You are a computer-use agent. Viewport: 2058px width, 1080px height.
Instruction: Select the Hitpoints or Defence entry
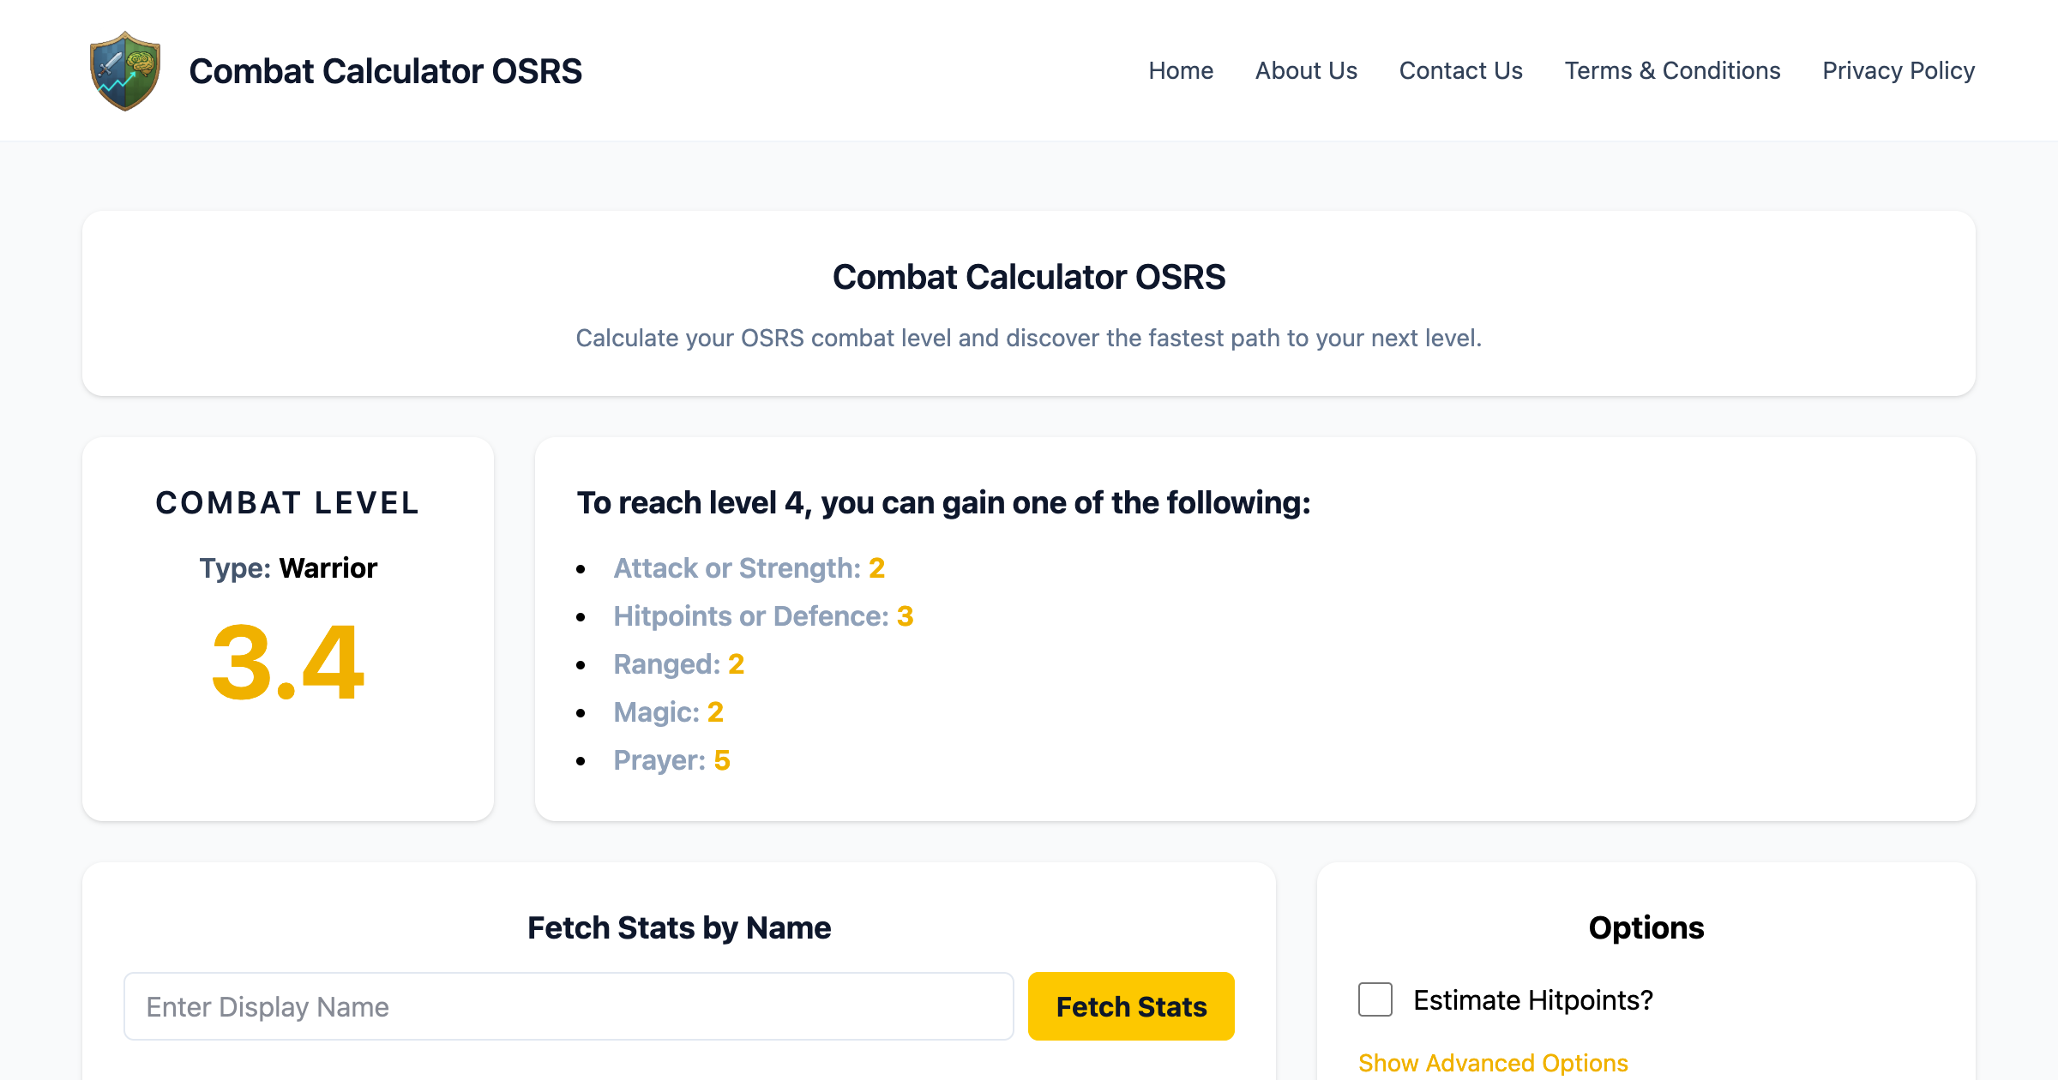click(x=763, y=616)
